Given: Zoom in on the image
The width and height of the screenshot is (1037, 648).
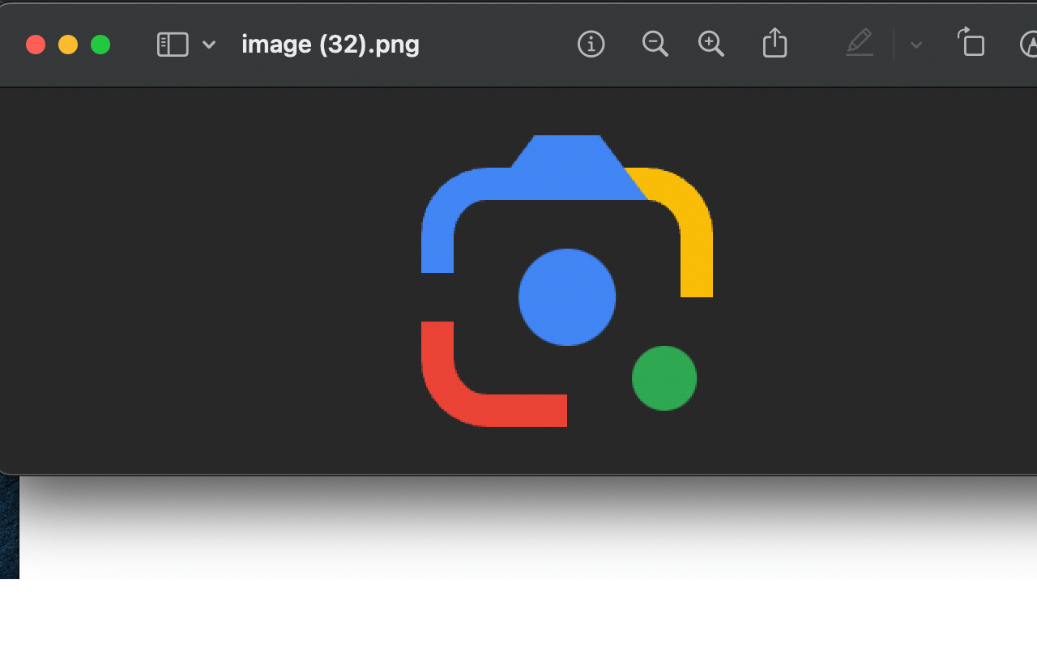Looking at the screenshot, I should (x=711, y=44).
